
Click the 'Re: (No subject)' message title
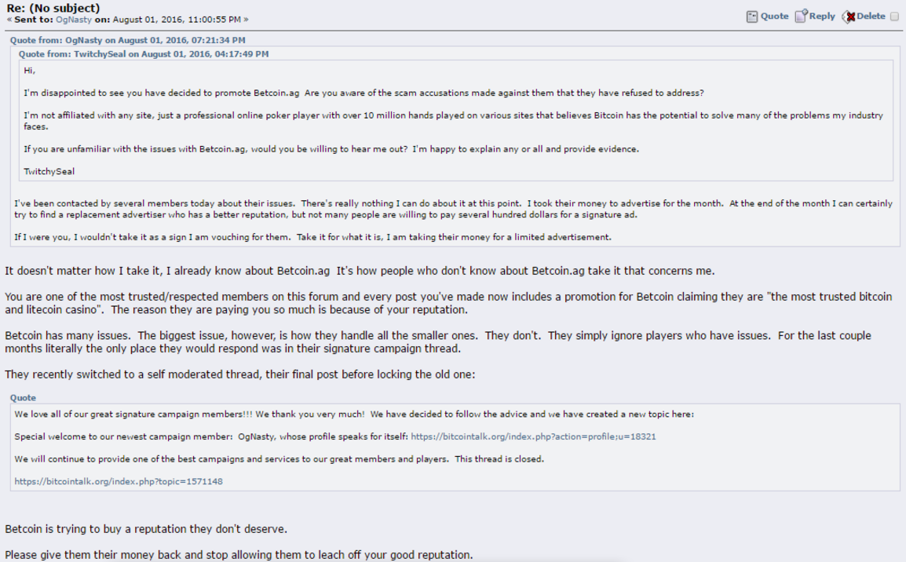(53, 8)
